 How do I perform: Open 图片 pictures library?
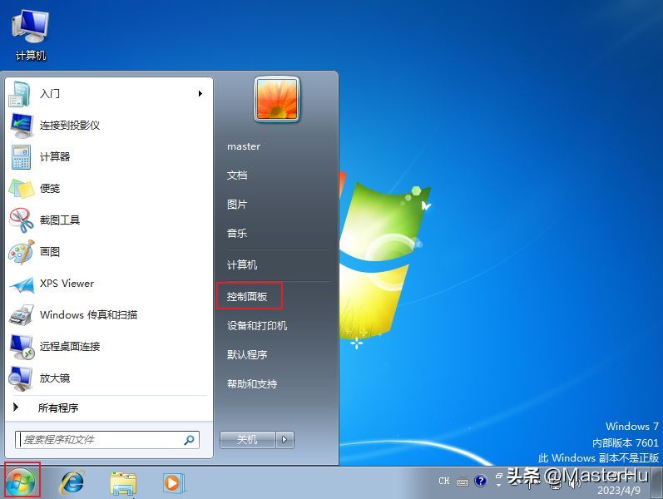coord(237,205)
